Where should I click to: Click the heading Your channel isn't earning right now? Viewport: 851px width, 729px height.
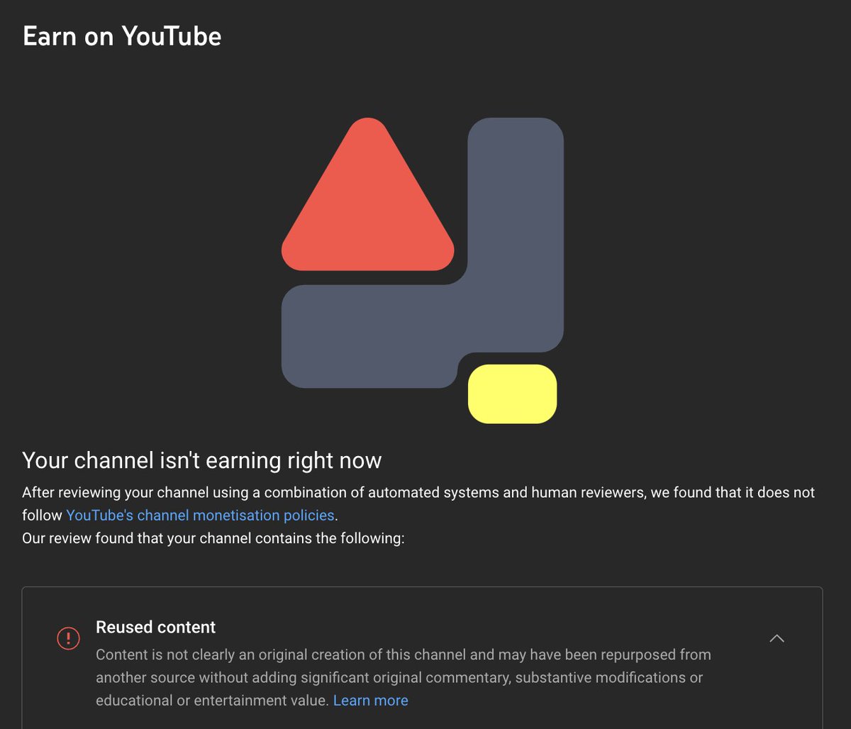pyautogui.click(x=202, y=460)
